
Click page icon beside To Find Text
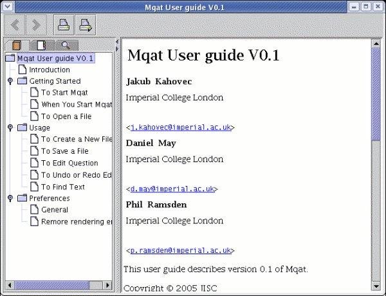point(34,187)
